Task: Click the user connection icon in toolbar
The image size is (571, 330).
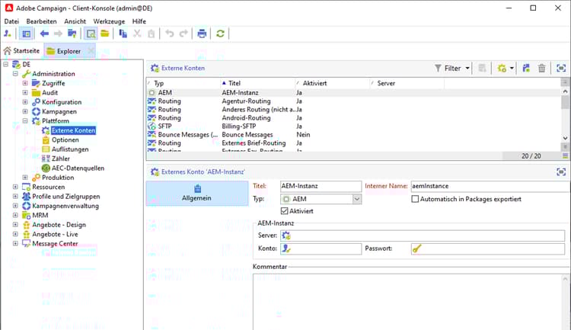Action: 8,34
